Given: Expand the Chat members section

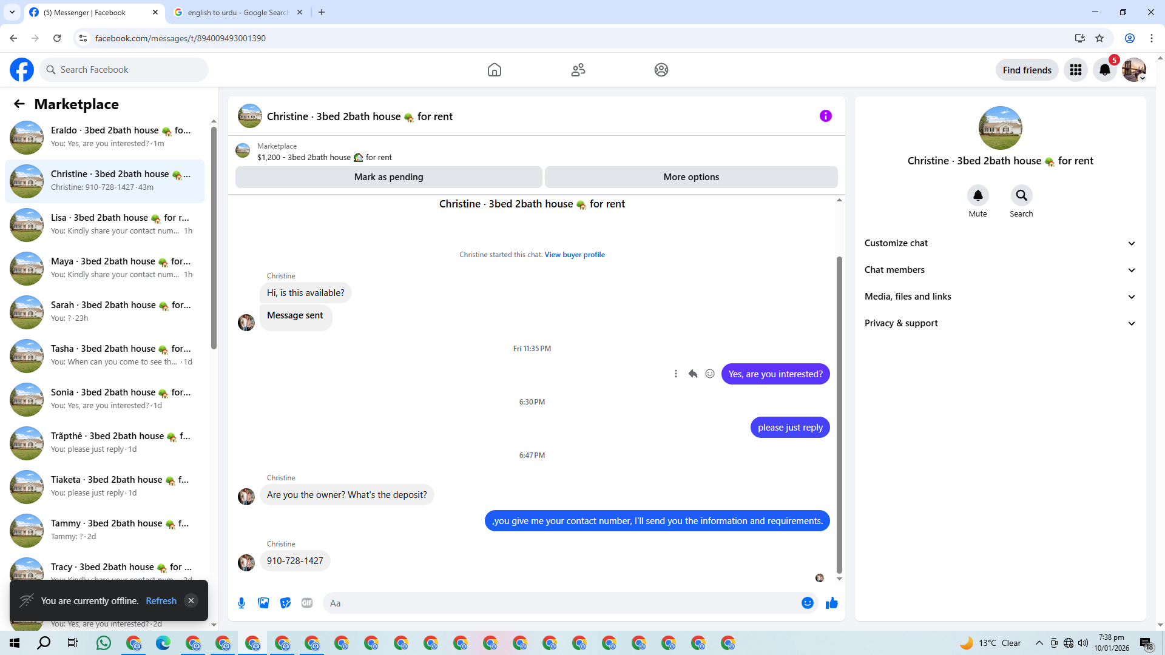Looking at the screenshot, I should tap(999, 270).
